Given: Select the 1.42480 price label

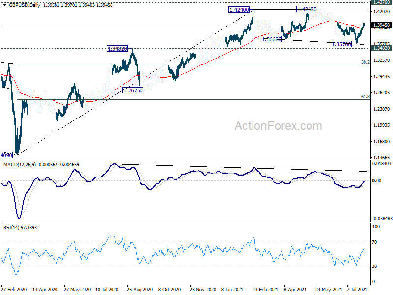Looking at the screenshot, I should [x=307, y=9].
